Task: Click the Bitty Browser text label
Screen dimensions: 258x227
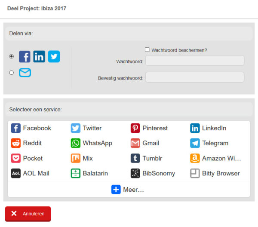Action: pyautogui.click(x=221, y=174)
